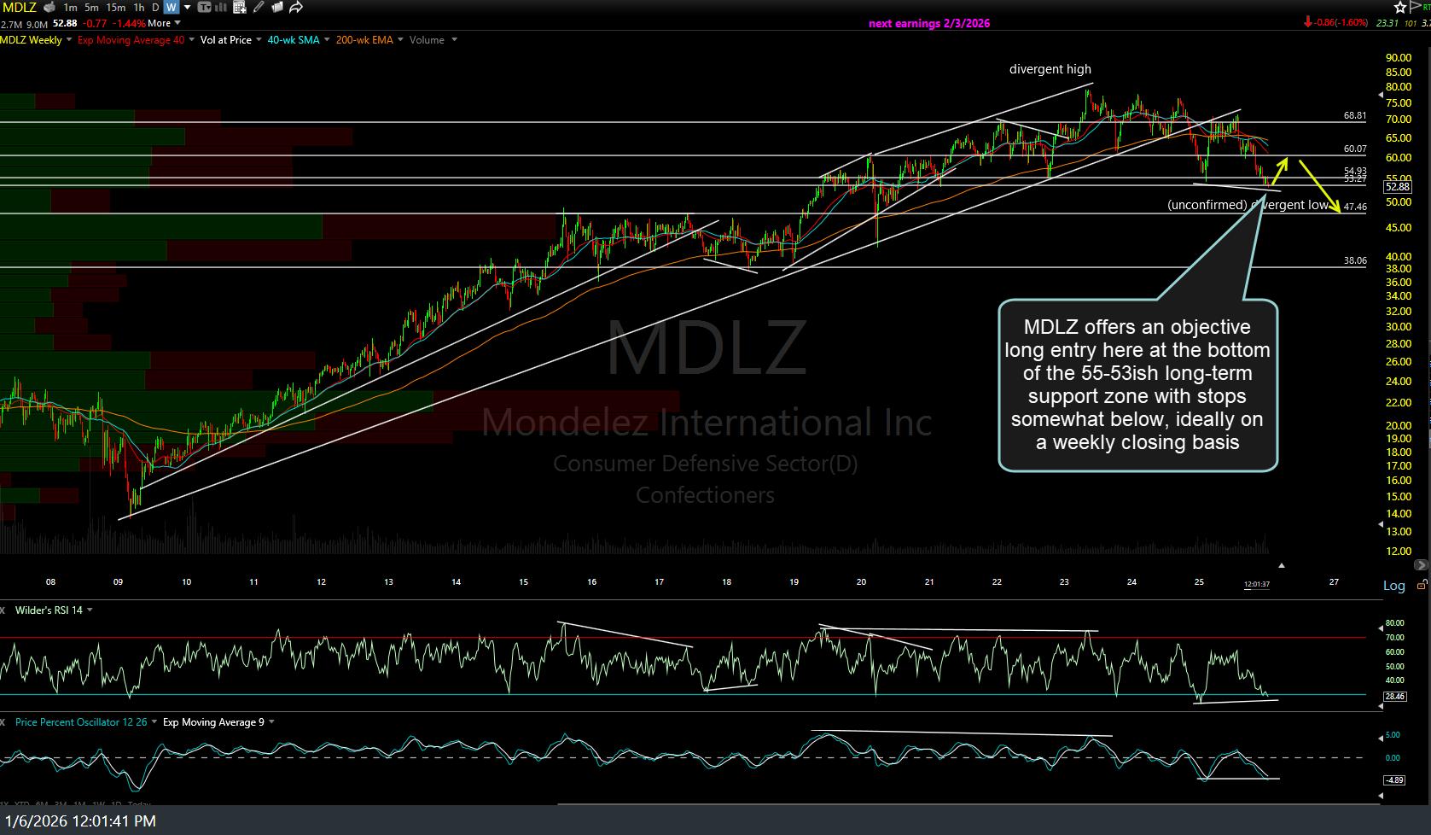1431x835 pixels.
Task: Click the scroll-right arrow on price axis
Action: (1420, 565)
